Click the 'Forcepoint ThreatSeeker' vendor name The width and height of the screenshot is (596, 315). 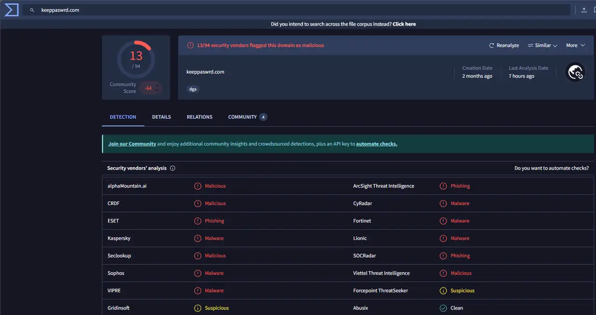[x=380, y=291]
